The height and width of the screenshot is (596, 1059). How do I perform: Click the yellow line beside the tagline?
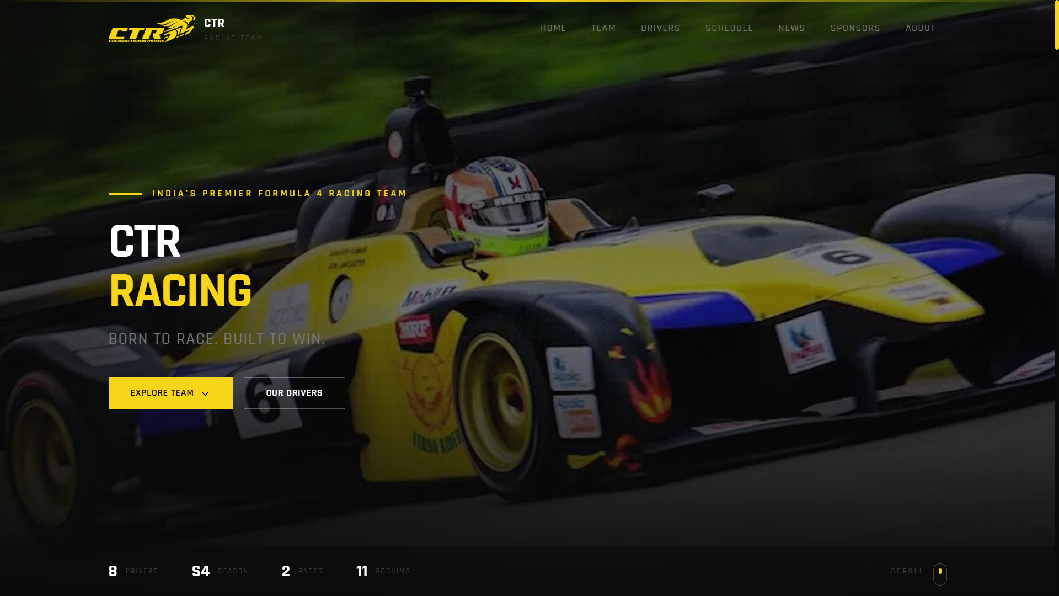(x=126, y=194)
